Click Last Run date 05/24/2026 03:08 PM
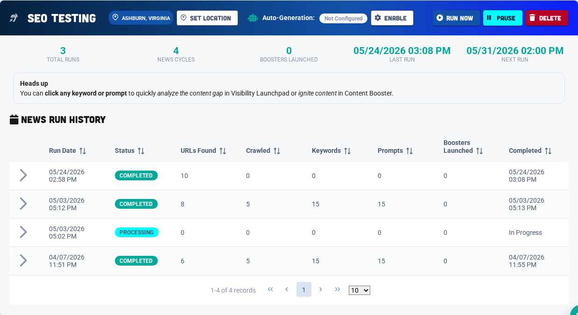Image resolution: width=578 pixels, height=315 pixels. [x=402, y=51]
